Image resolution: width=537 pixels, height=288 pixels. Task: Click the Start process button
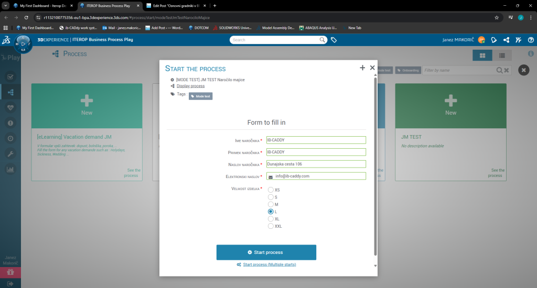[266, 252]
